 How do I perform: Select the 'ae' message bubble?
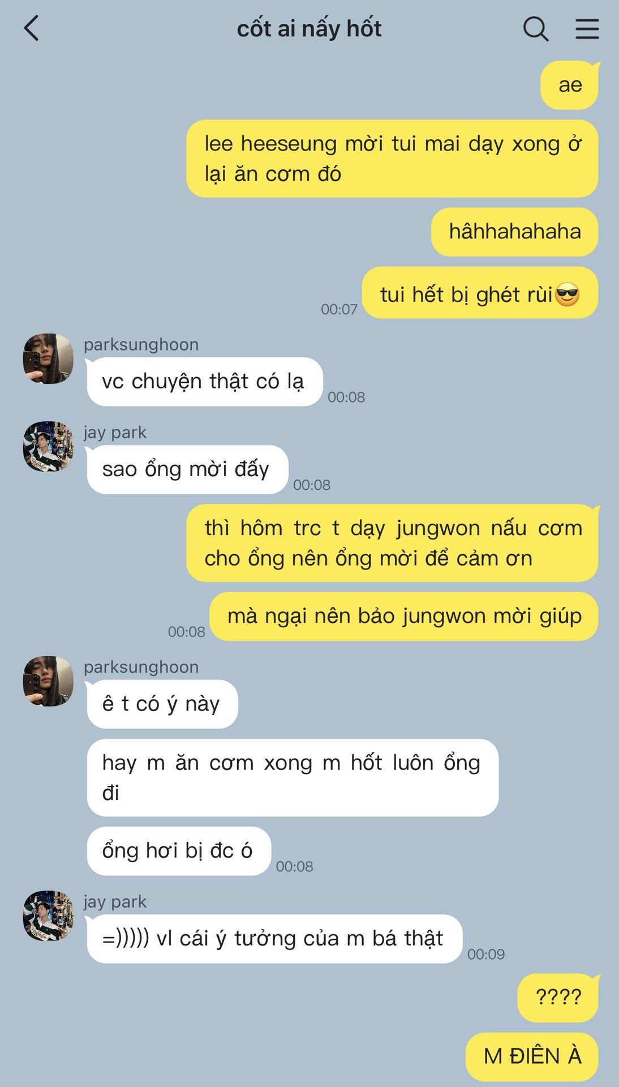570,85
